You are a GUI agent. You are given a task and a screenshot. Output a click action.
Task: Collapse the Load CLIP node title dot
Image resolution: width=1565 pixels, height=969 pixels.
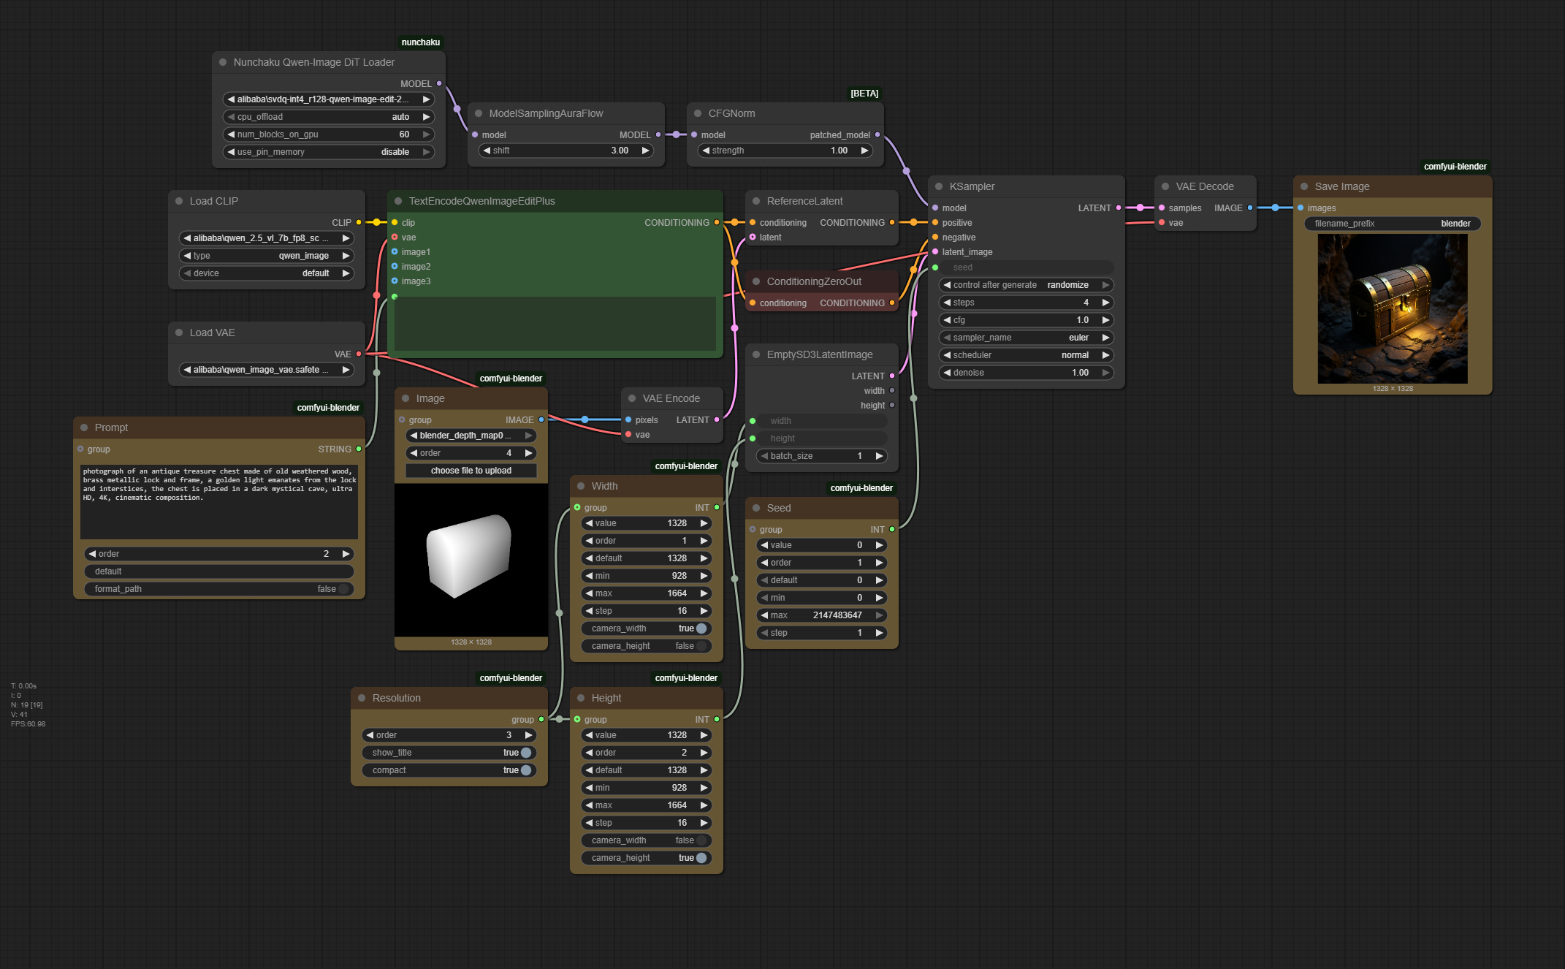[179, 201]
